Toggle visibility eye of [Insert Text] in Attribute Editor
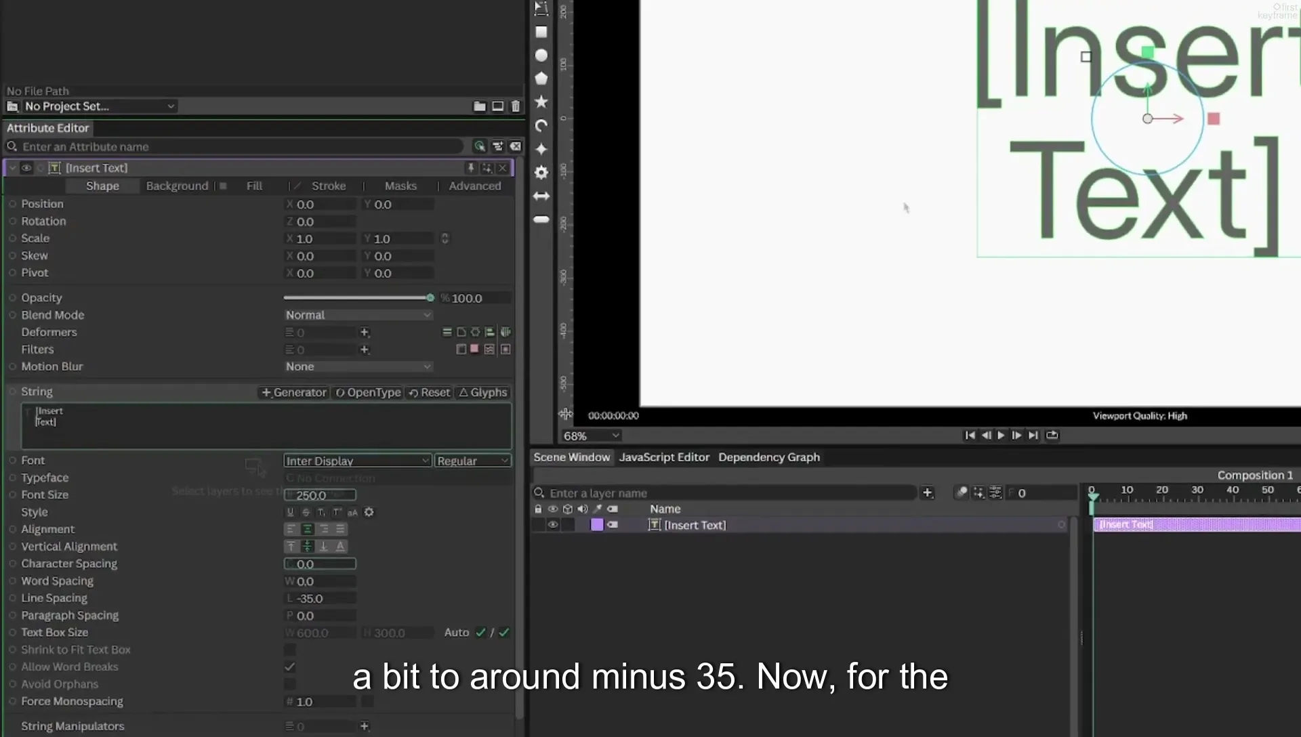Image resolution: width=1301 pixels, height=737 pixels. tap(26, 167)
